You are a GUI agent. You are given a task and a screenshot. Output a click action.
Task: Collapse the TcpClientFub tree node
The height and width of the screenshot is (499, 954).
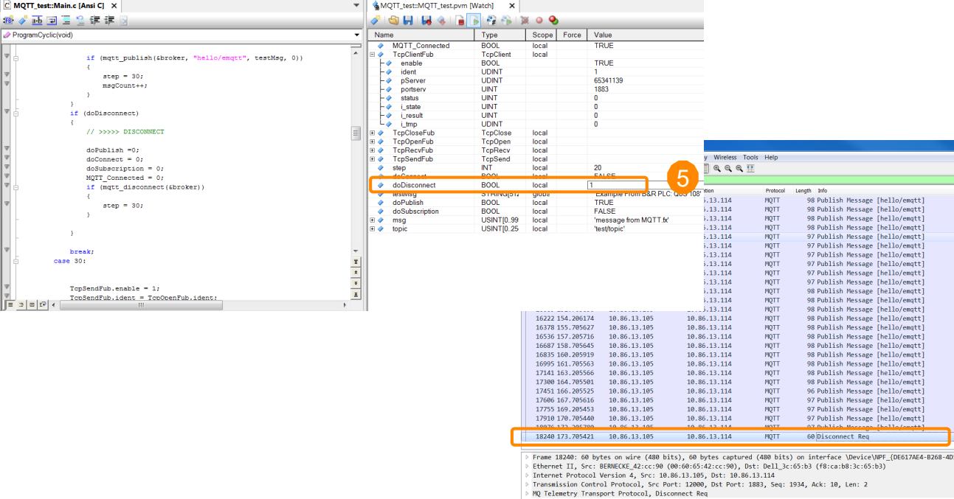[x=373, y=55]
